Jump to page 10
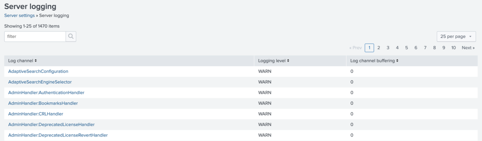The width and height of the screenshot is (482, 141). [453, 48]
